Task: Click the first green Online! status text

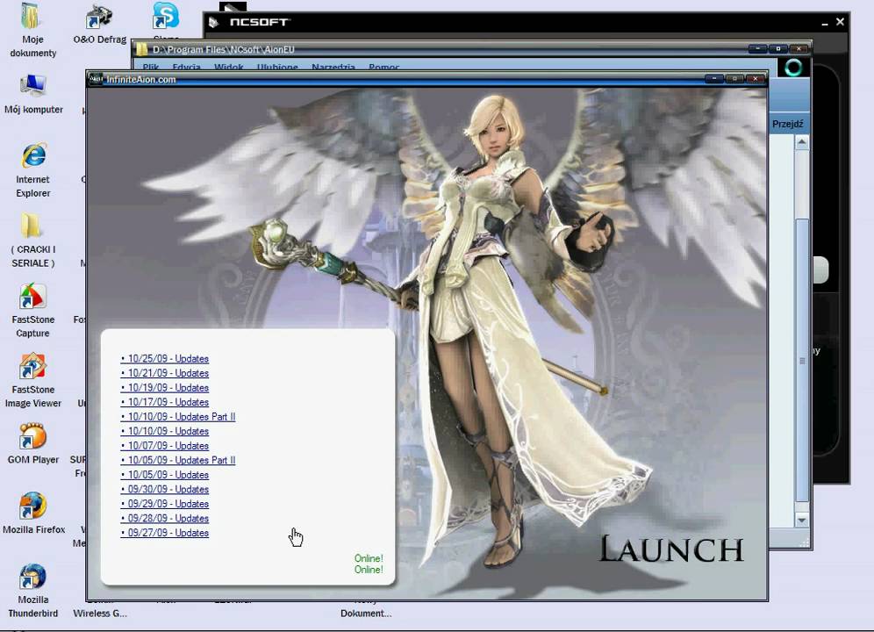Action: [369, 558]
